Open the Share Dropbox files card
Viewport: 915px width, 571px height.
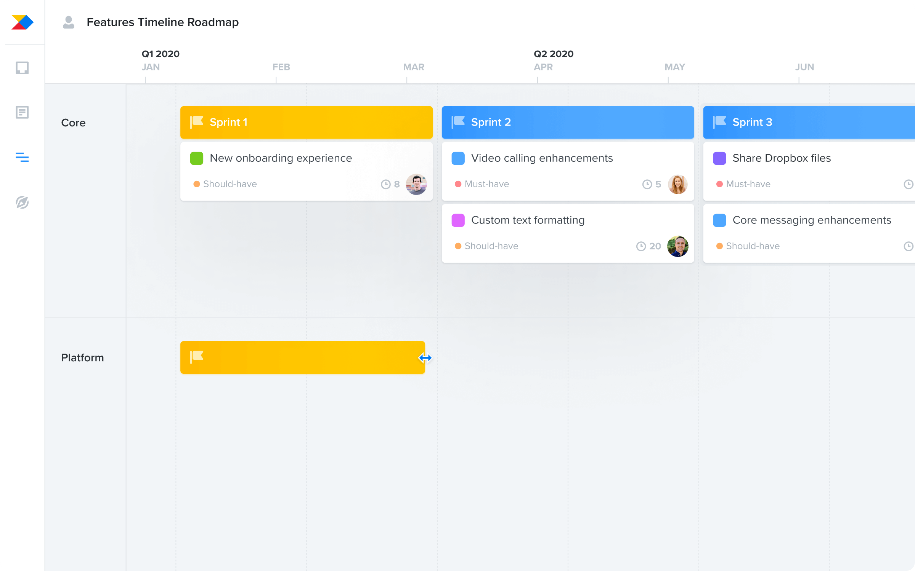click(809, 171)
